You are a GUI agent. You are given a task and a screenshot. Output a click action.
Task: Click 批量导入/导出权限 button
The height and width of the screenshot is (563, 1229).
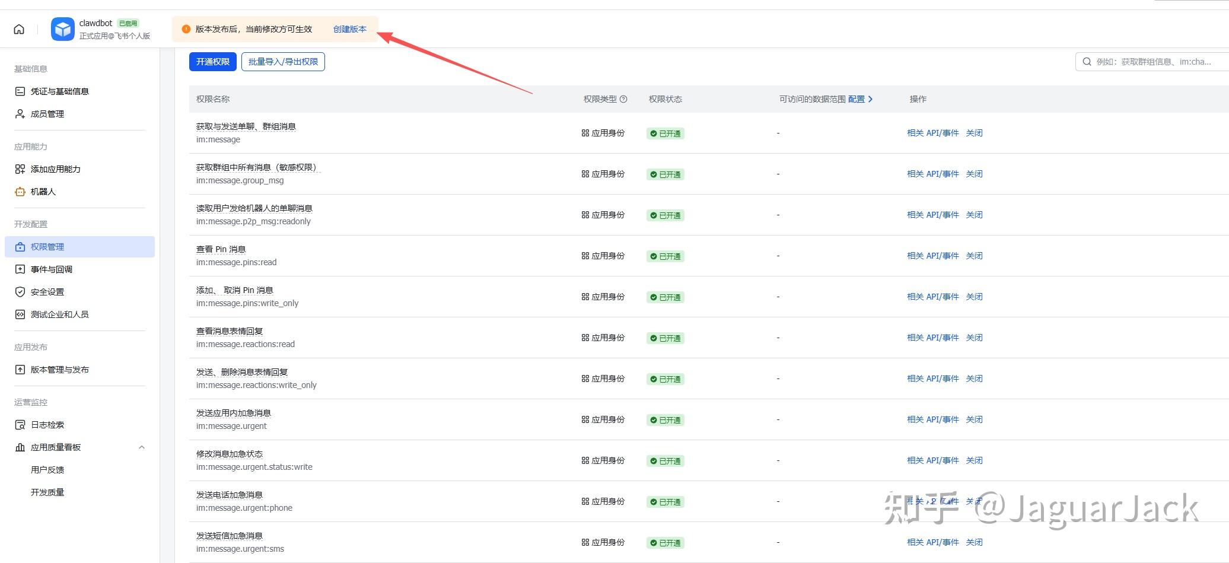tap(283, 62)
